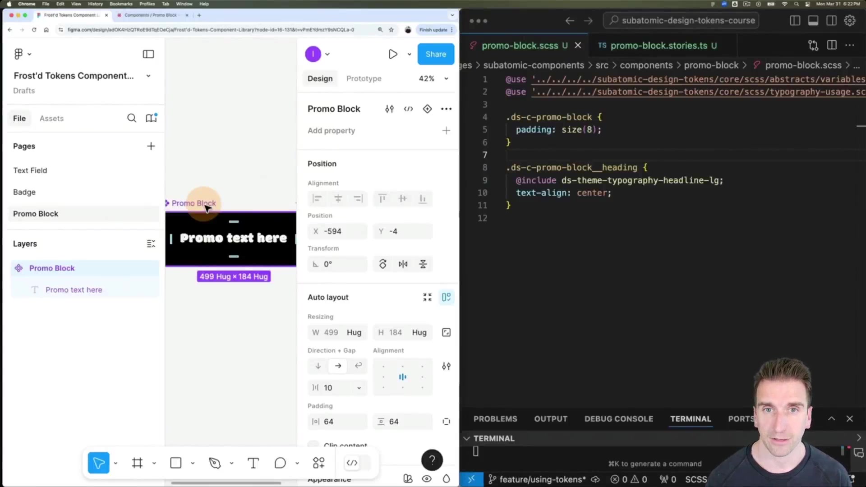Screen dimensions: 866x487
Task: Open auto layout advanced settings icon
Action: tap(446, 367)
